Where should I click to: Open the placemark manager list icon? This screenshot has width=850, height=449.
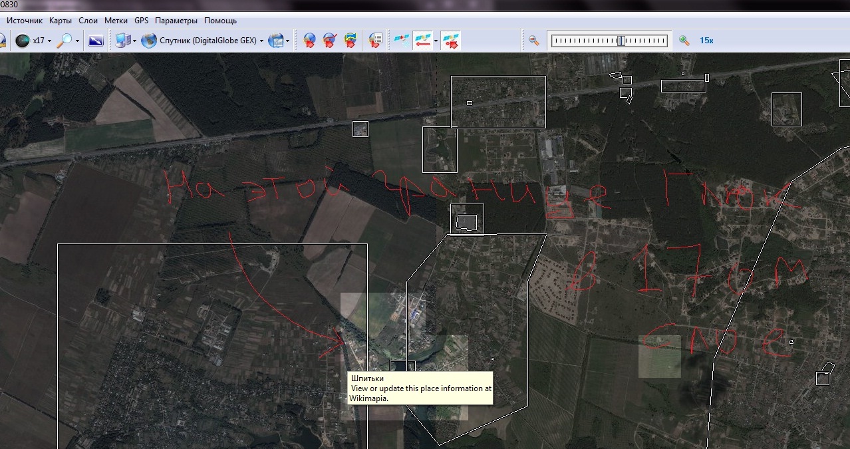[376, 41]
